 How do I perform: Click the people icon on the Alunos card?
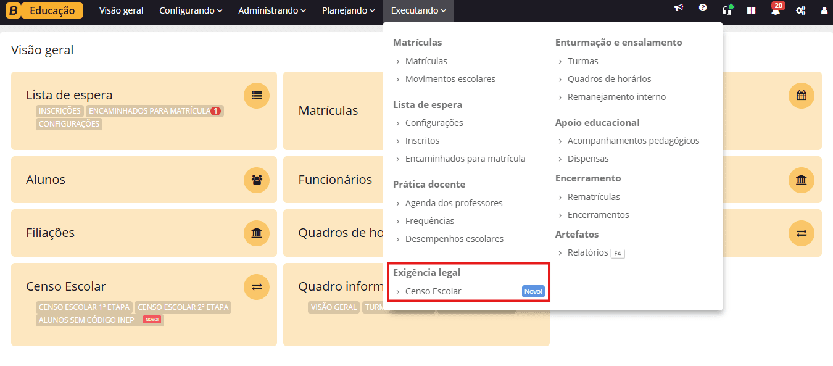point(256,180)
